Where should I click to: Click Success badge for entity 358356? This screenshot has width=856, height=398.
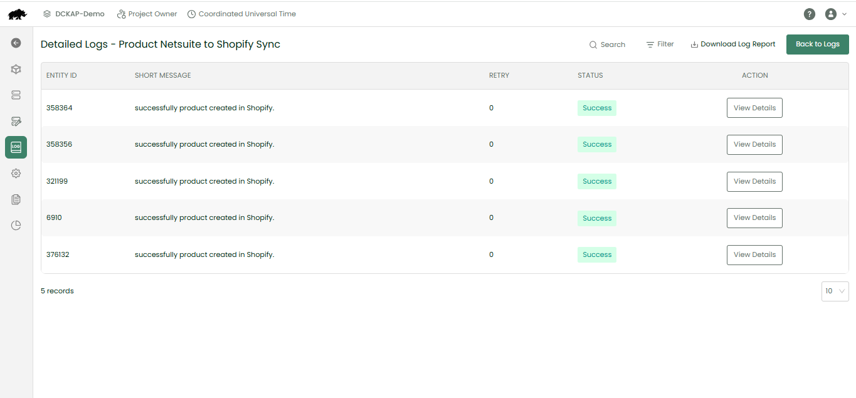597,145
